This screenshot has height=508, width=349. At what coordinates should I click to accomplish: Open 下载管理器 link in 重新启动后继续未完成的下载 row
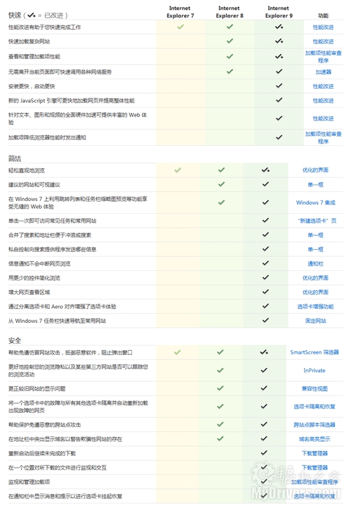click(x=315, y=453)
